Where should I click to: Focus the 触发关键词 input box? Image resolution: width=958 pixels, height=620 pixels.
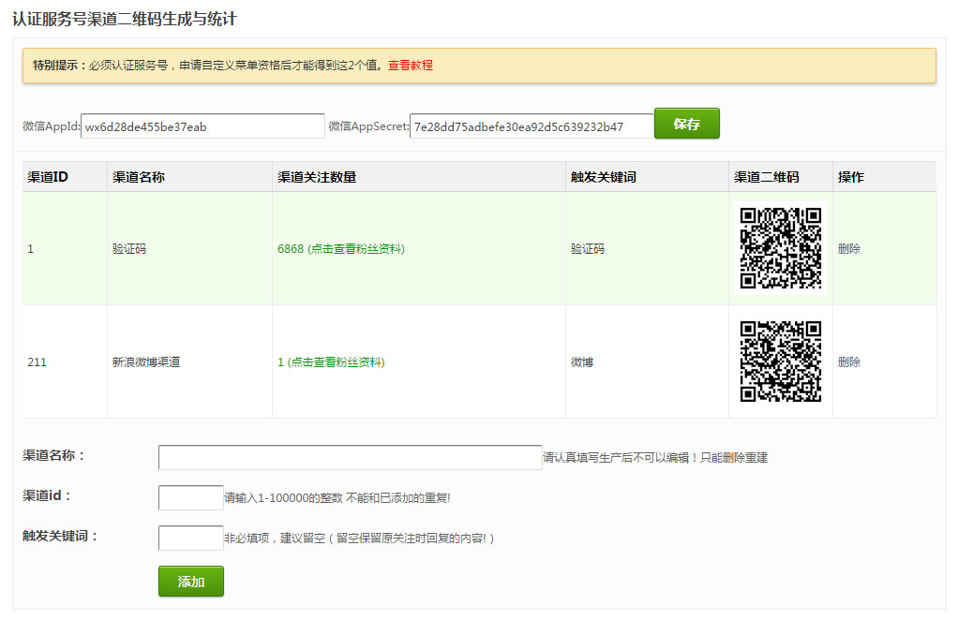(x=190, y=538)
